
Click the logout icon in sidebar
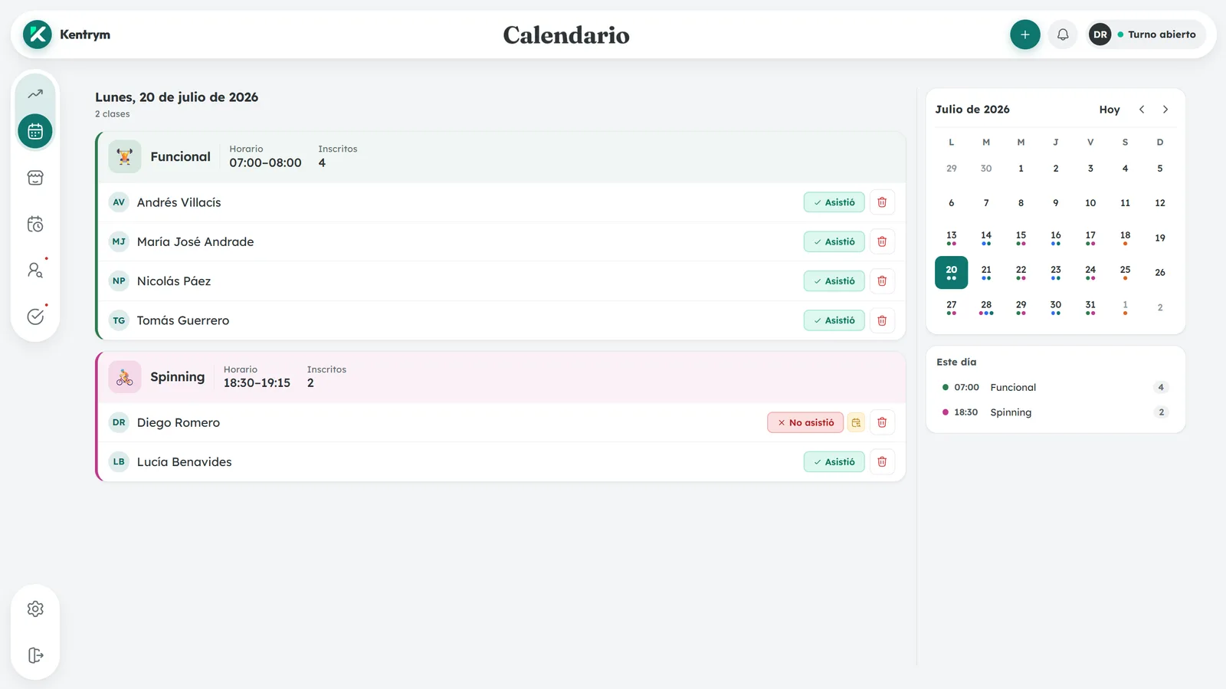(x=35, y=655)
